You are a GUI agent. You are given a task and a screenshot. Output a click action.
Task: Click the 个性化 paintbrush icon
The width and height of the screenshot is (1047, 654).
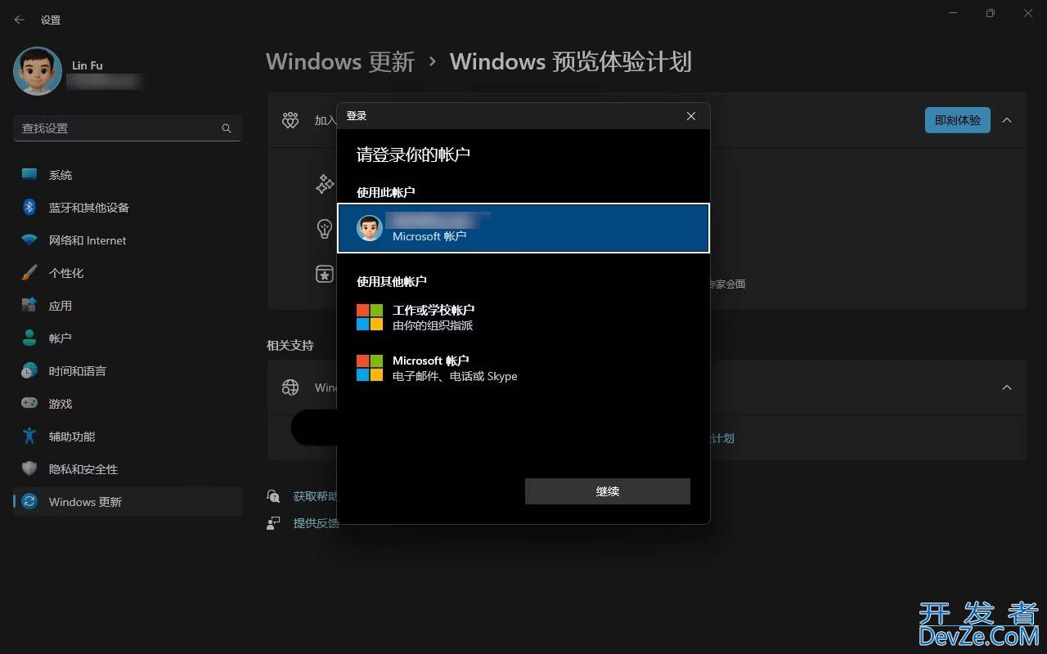tap(29, 272)
